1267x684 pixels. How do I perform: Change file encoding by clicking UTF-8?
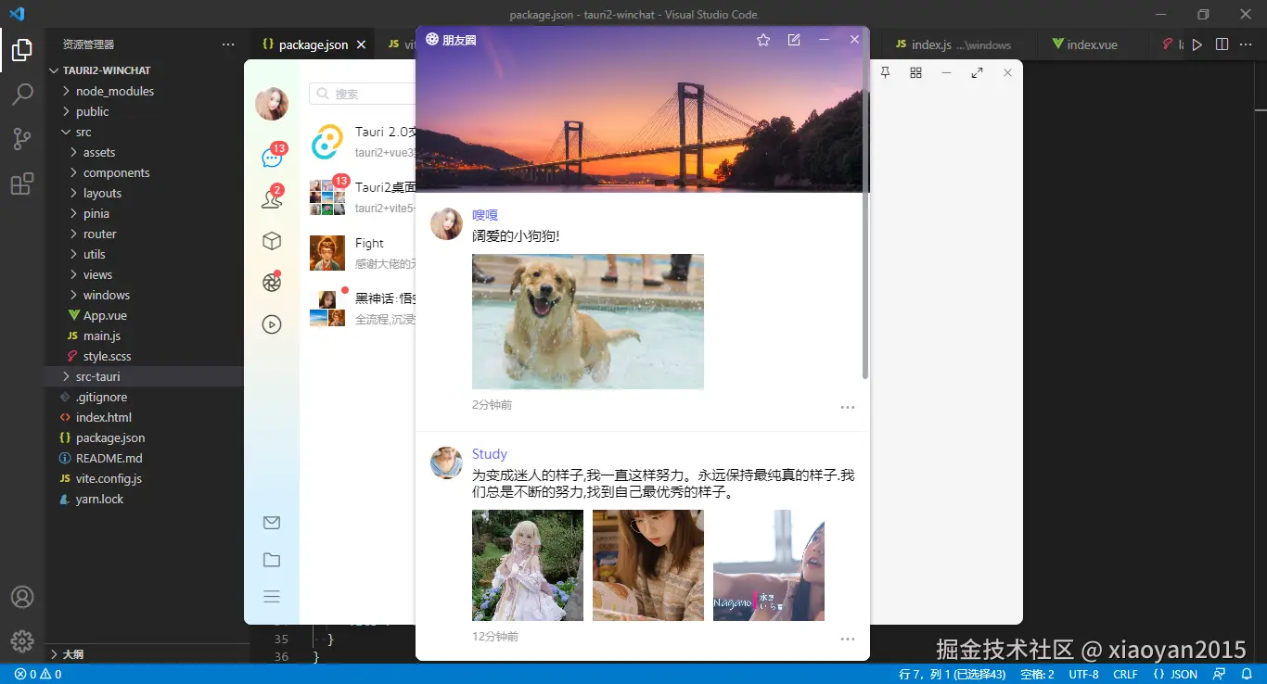point(1082,674)
